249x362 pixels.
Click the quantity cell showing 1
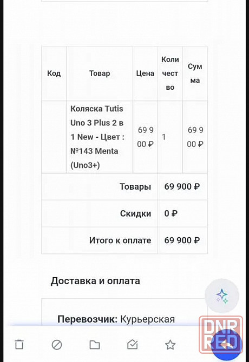[164, 137]
